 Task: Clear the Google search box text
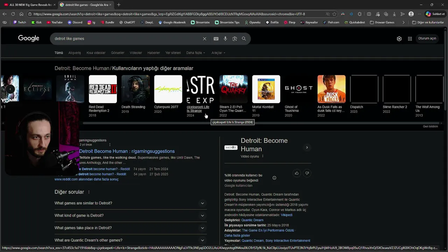point(204,38)
